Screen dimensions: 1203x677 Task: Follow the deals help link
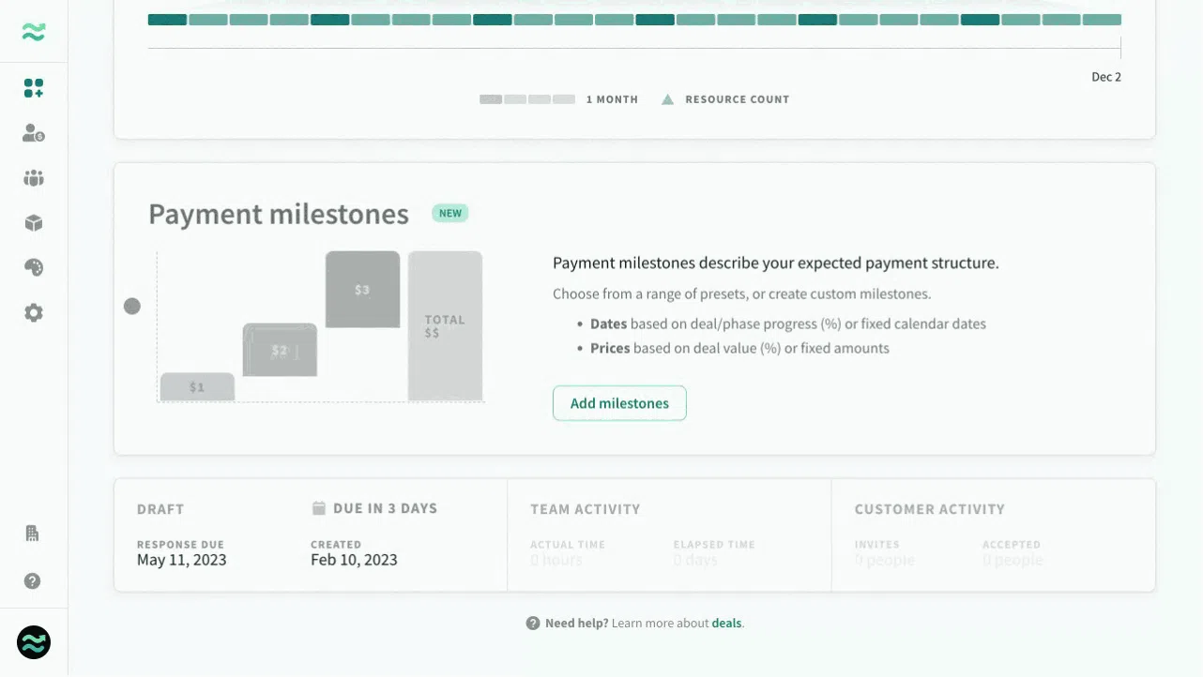pyautogui.click(x=726, y=624)
